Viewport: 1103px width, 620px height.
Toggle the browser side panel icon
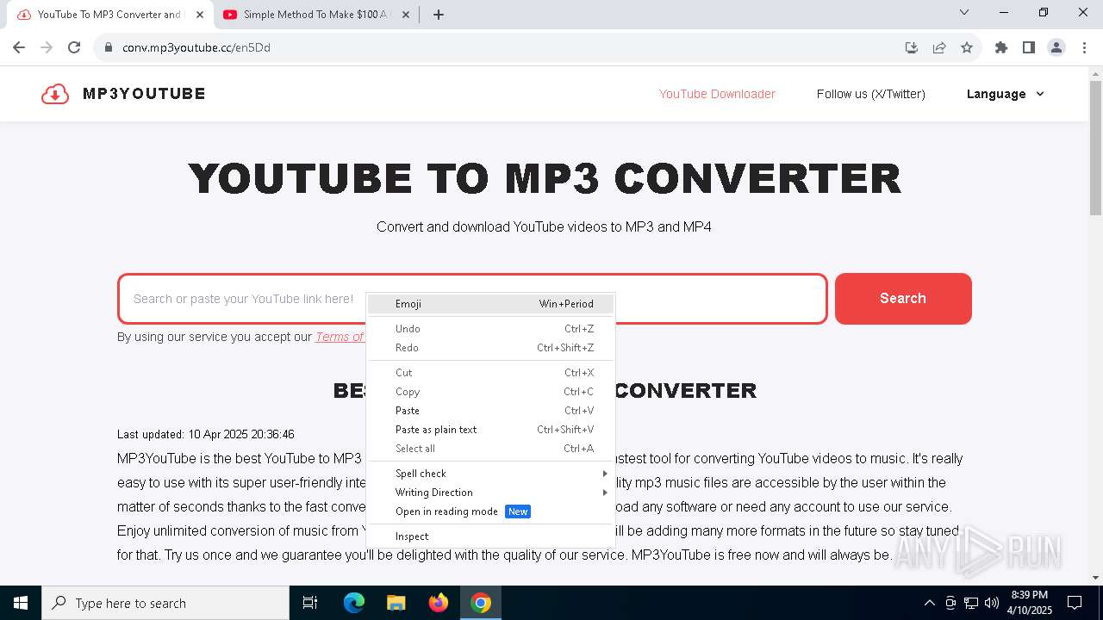pos(1029,47)
